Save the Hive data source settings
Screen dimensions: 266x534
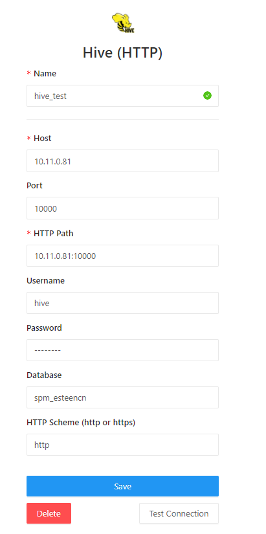122,486
